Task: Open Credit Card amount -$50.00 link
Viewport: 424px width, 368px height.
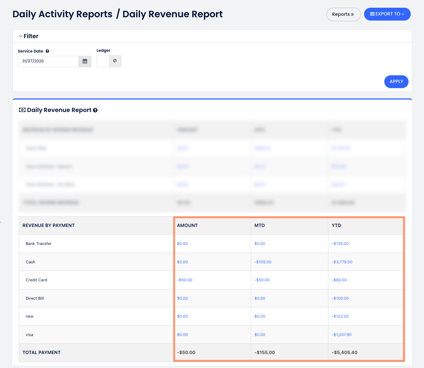Action: click(x=185, y=280)
